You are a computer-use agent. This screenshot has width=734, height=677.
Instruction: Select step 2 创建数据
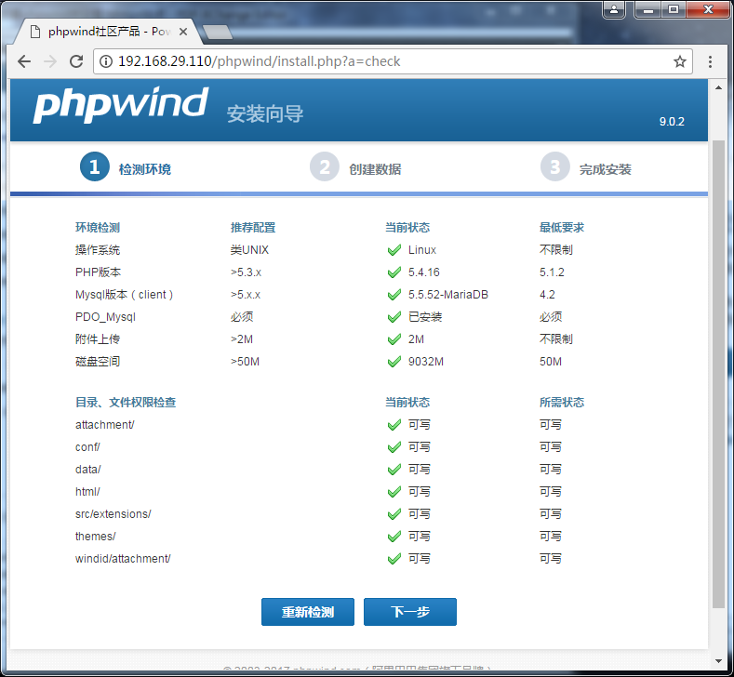355,167
